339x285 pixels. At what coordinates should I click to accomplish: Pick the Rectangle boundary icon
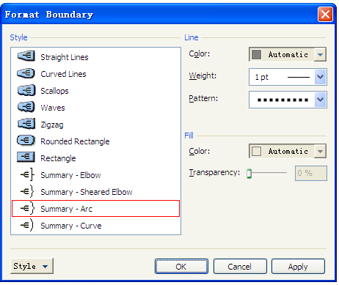point(26,158)
